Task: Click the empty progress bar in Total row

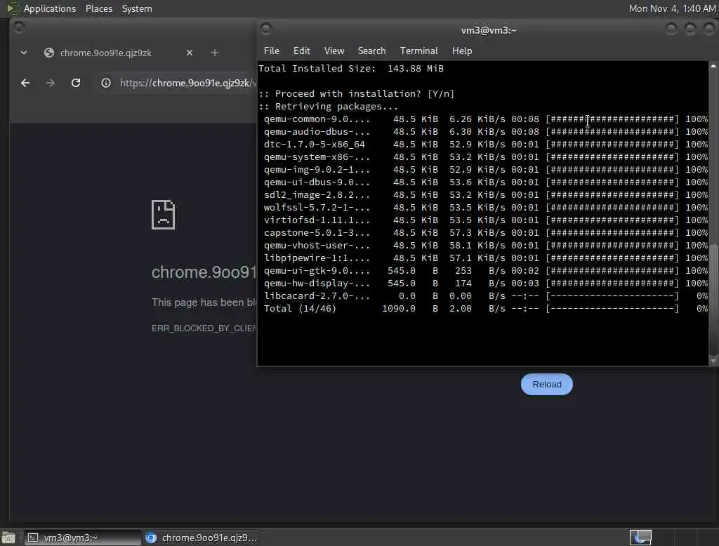Action: click(x=612, y=309)
